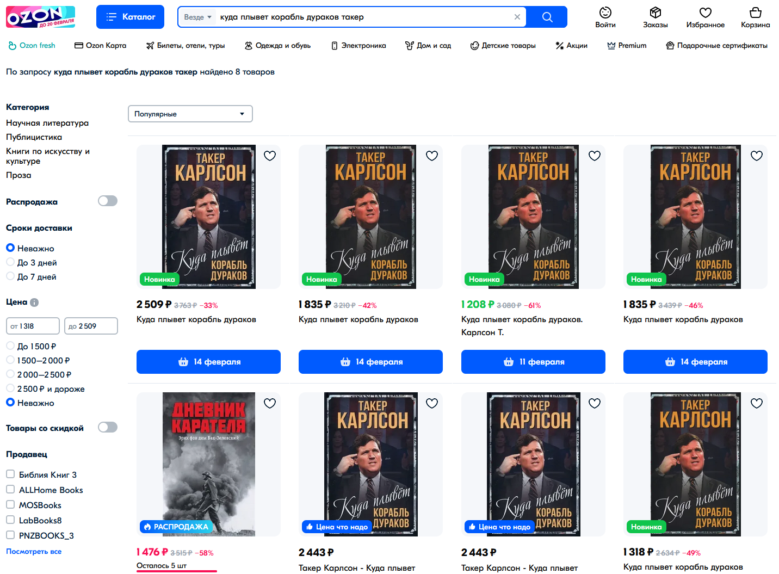
Task: Add the 2 509 ₽ book to favorites
Action: coord(270,156)
